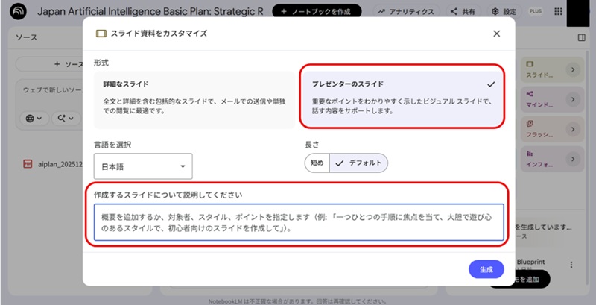Click the slide icon in dialog title
Viewport: 596px width, 305px height.
click(x=101, y=34)
